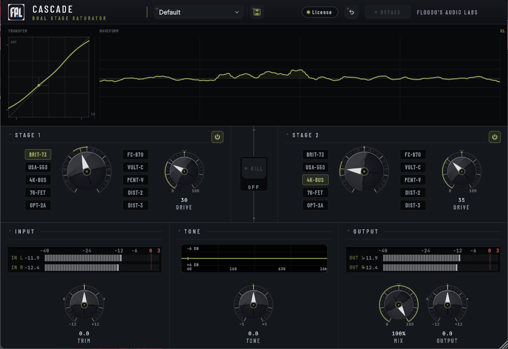Click the Stage 2 DRIVE knob

462,171
